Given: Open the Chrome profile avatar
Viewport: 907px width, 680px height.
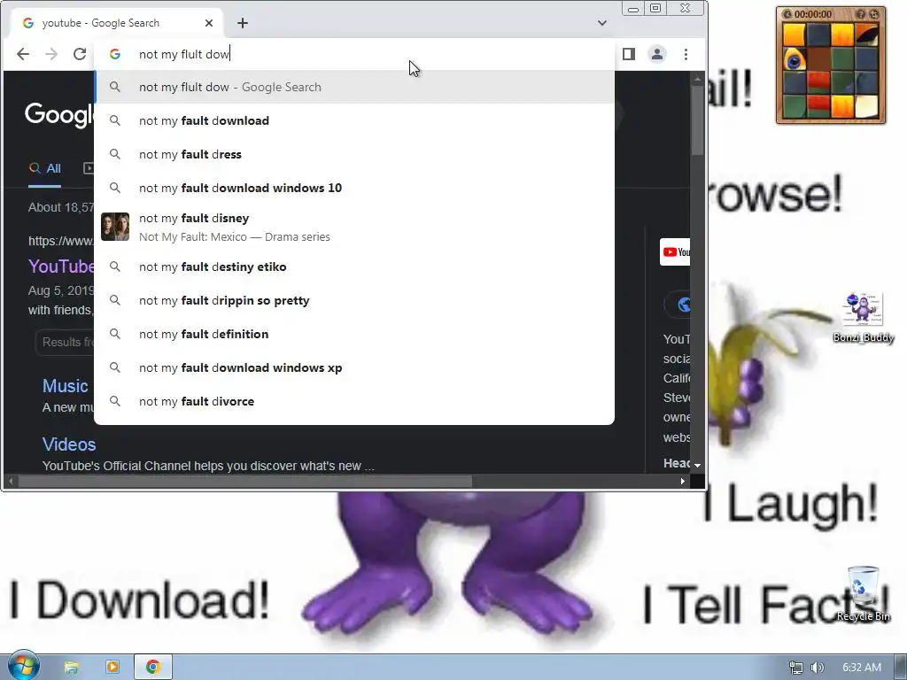Looking at the screenshot, I should (x=657, y=54).
